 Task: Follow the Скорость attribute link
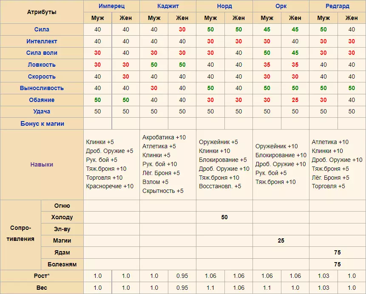(x=42, y=76)
